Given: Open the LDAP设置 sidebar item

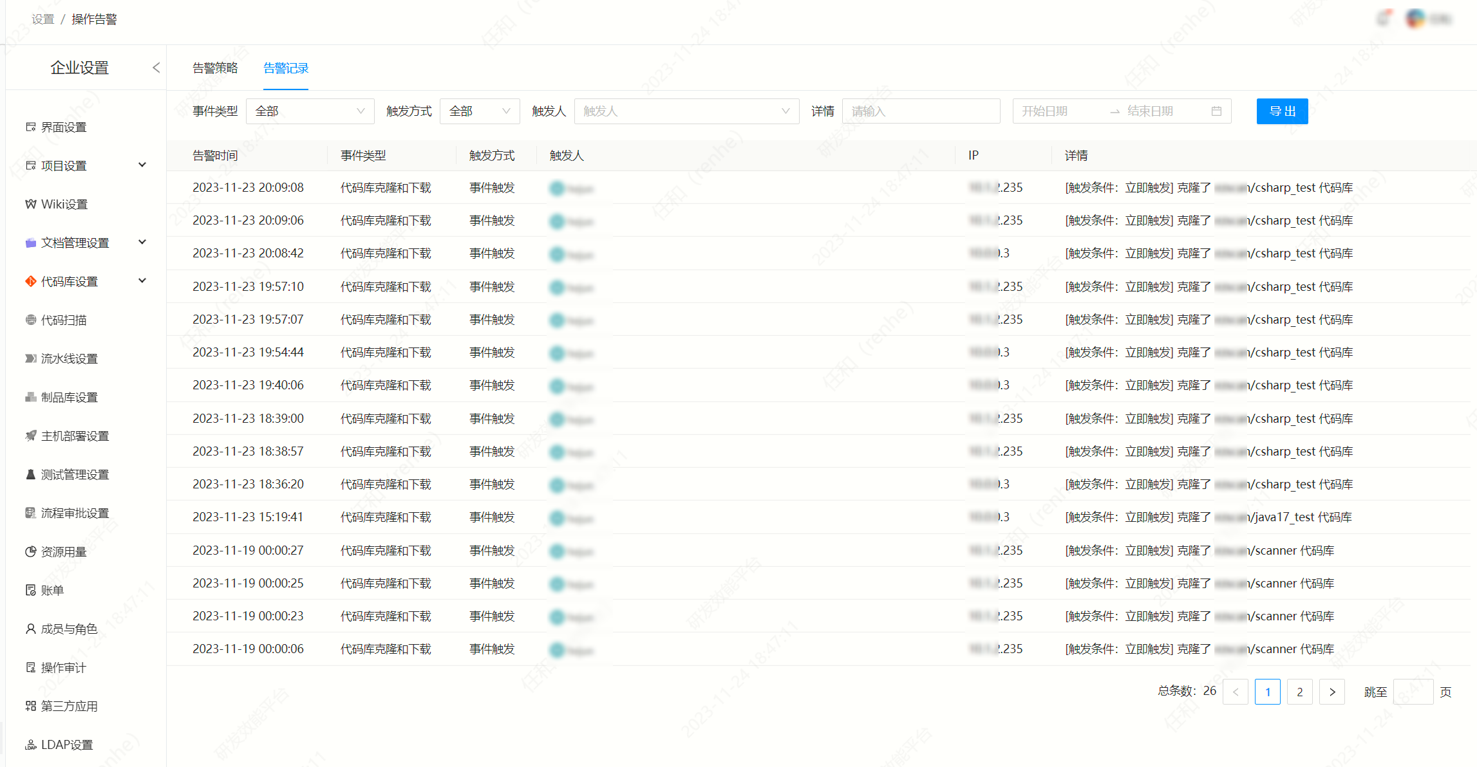Looking at the screenshot, I should coord(66,744).
